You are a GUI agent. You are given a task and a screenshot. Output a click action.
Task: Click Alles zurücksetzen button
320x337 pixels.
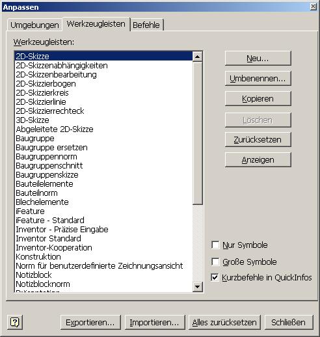click(224, 322)
